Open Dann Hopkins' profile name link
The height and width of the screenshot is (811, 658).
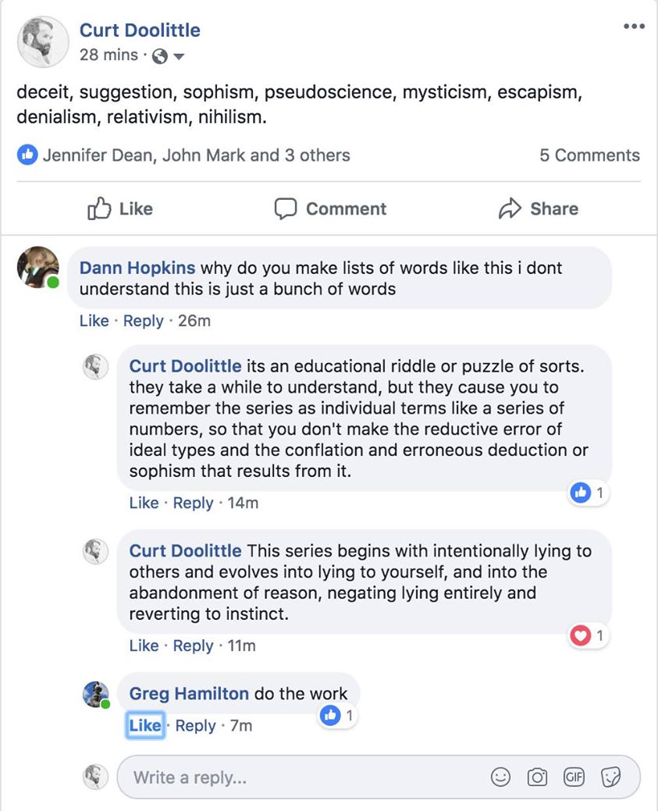(137, 268)
